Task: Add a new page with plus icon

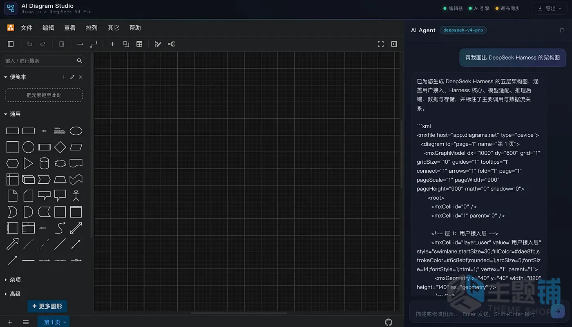Action: [10, 322]
